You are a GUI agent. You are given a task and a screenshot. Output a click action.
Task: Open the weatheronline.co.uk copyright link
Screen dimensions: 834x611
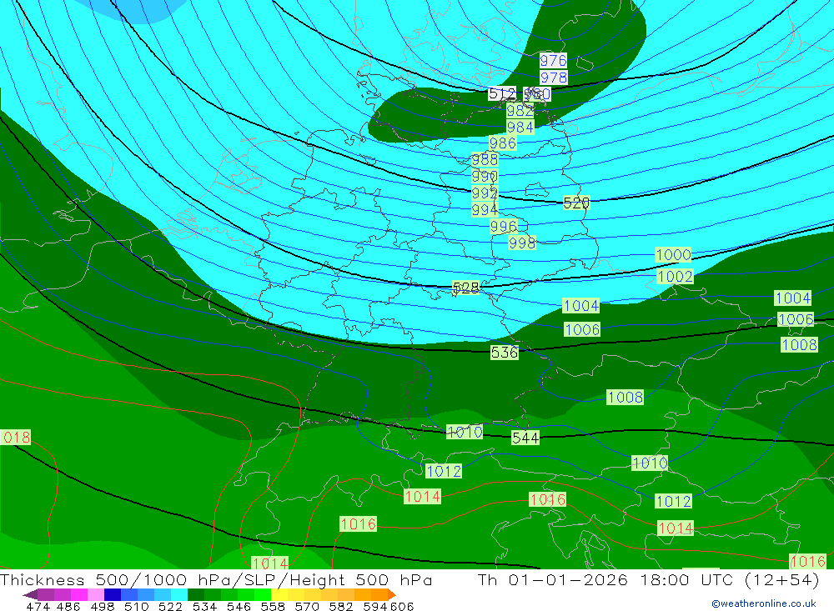764,603
